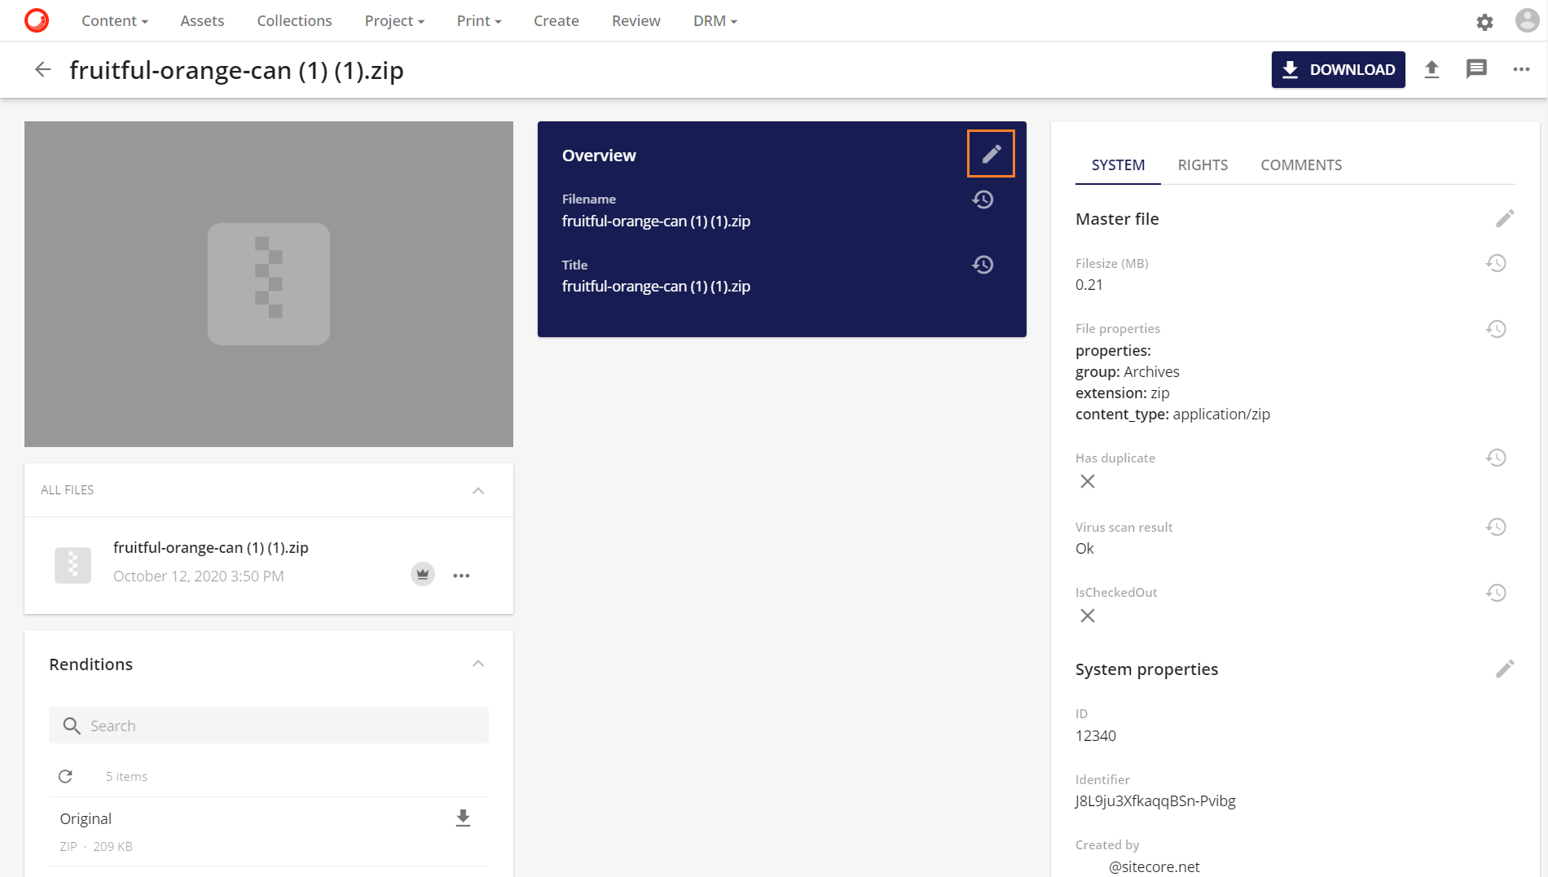Go to Collections in the navigation

[x=294, y=21]
